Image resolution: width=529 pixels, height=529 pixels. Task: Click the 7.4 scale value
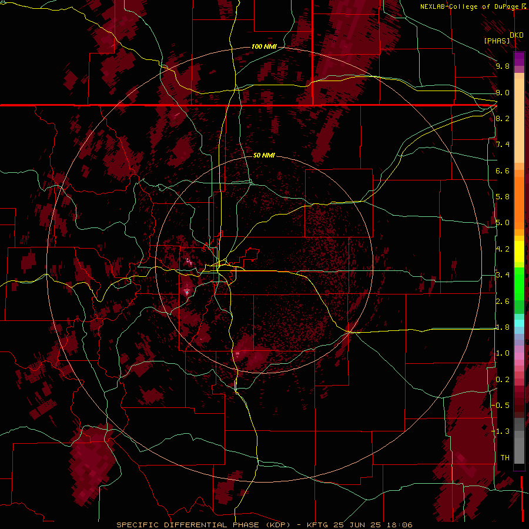click(503, 145)
